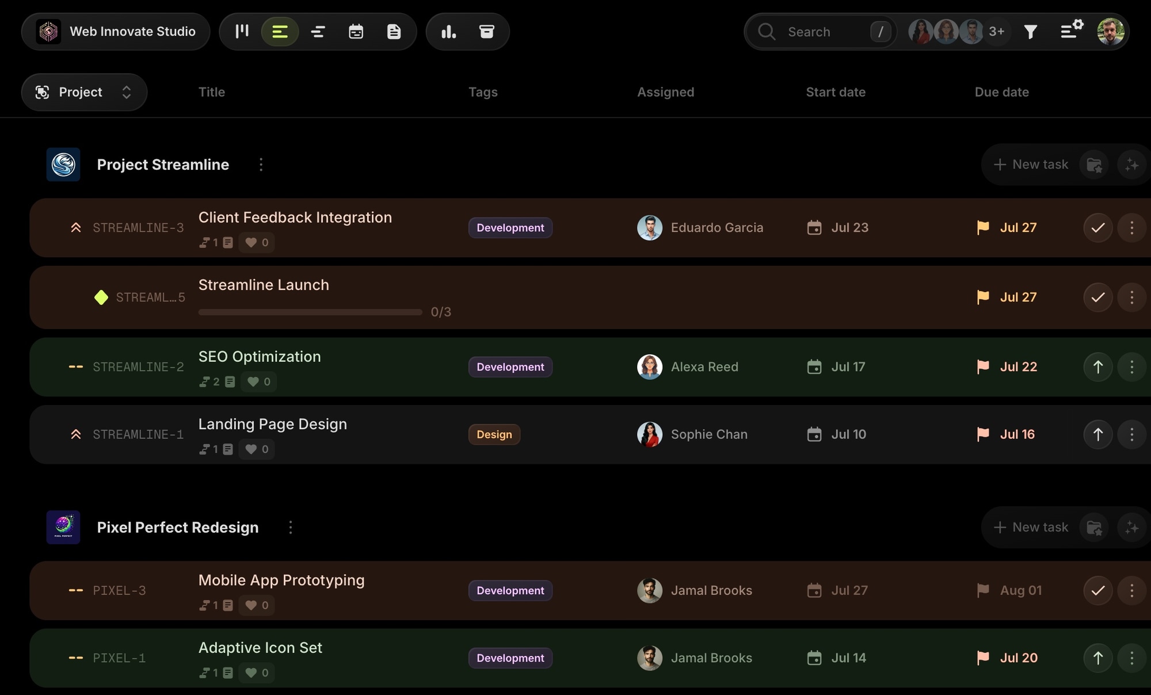Click the AI sparkle icon in Pixel Perfect Redesign

pyautogui.click(x=1131, y=527)
